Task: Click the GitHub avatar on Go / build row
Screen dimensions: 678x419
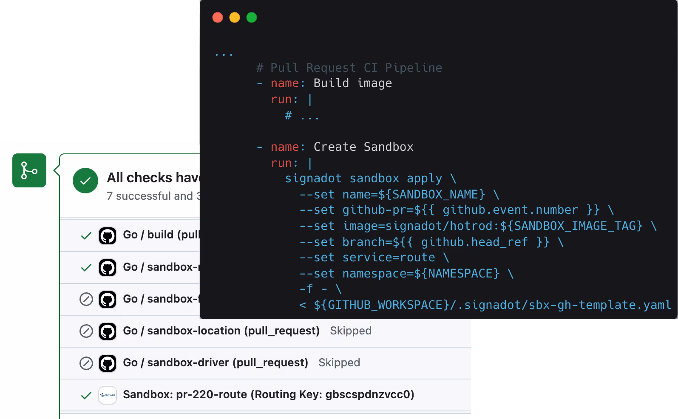Action: coord(108,235)
